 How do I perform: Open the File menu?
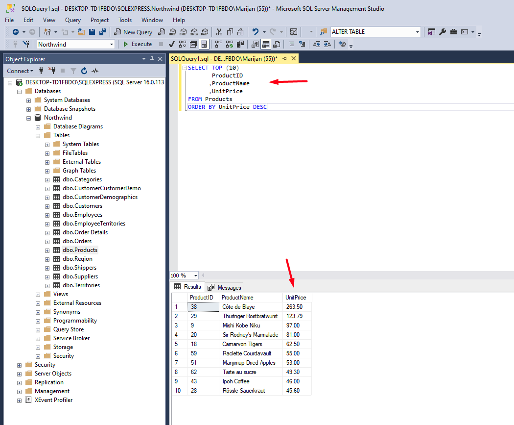click(9, 20)
